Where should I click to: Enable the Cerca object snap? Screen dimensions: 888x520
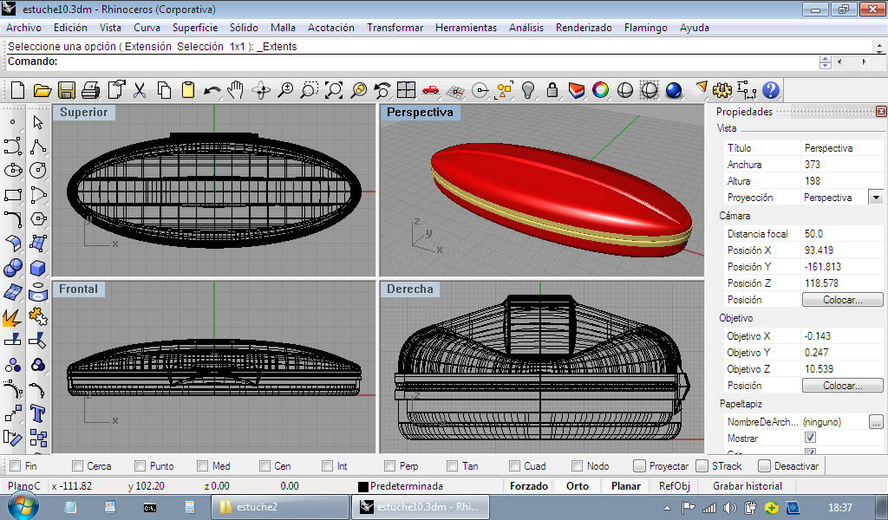tap(79, 466)
